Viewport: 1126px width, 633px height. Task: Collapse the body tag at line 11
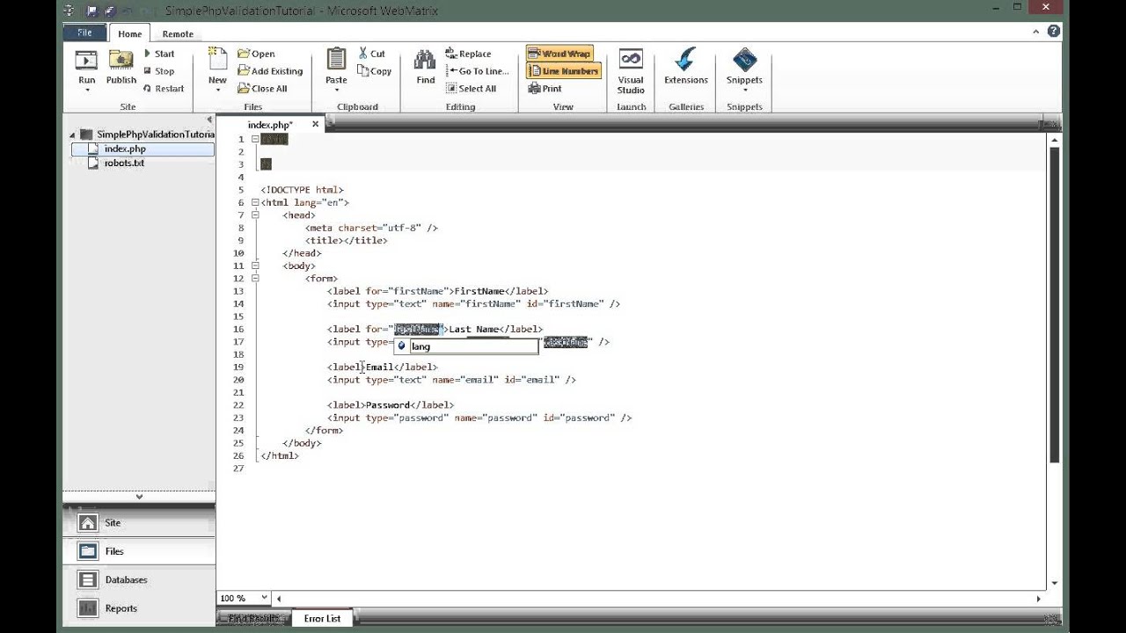tap(255, 266)
